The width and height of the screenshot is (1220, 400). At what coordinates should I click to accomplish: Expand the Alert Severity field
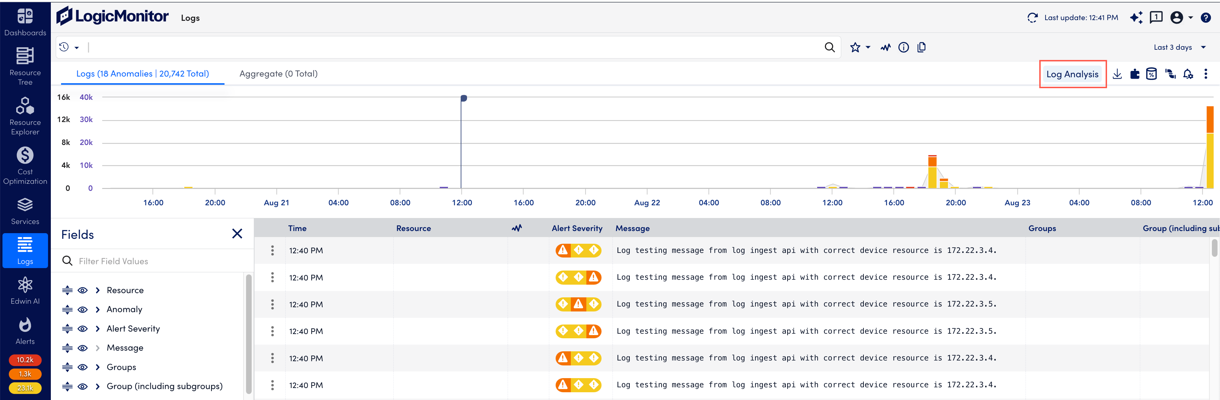[97, 329]
